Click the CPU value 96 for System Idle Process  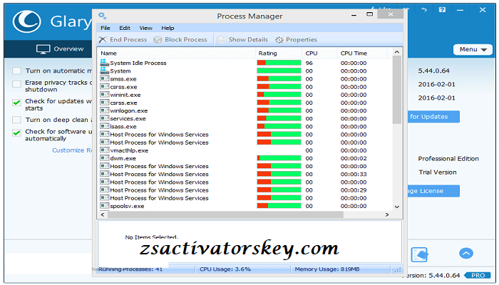(309, 63)
